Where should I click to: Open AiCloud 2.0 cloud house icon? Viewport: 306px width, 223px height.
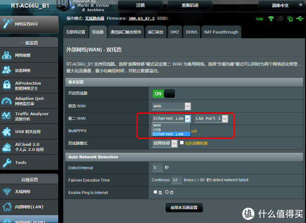coord(7,147)
